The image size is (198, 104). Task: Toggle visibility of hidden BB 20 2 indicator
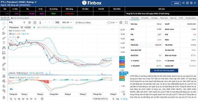tap(18, 37)
